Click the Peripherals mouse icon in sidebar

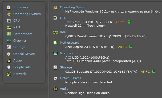[9, 67]
